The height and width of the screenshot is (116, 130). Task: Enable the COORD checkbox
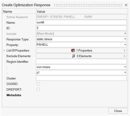click(38, 84)
